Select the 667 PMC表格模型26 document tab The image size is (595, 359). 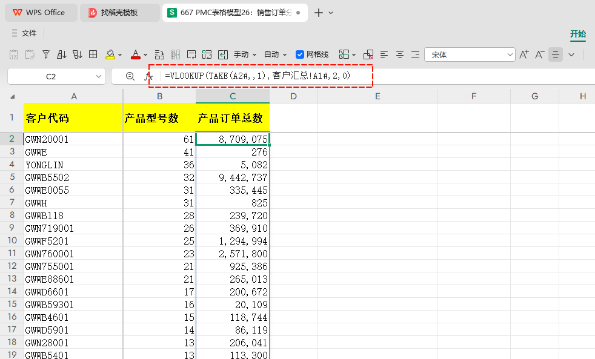coord(235,13)
